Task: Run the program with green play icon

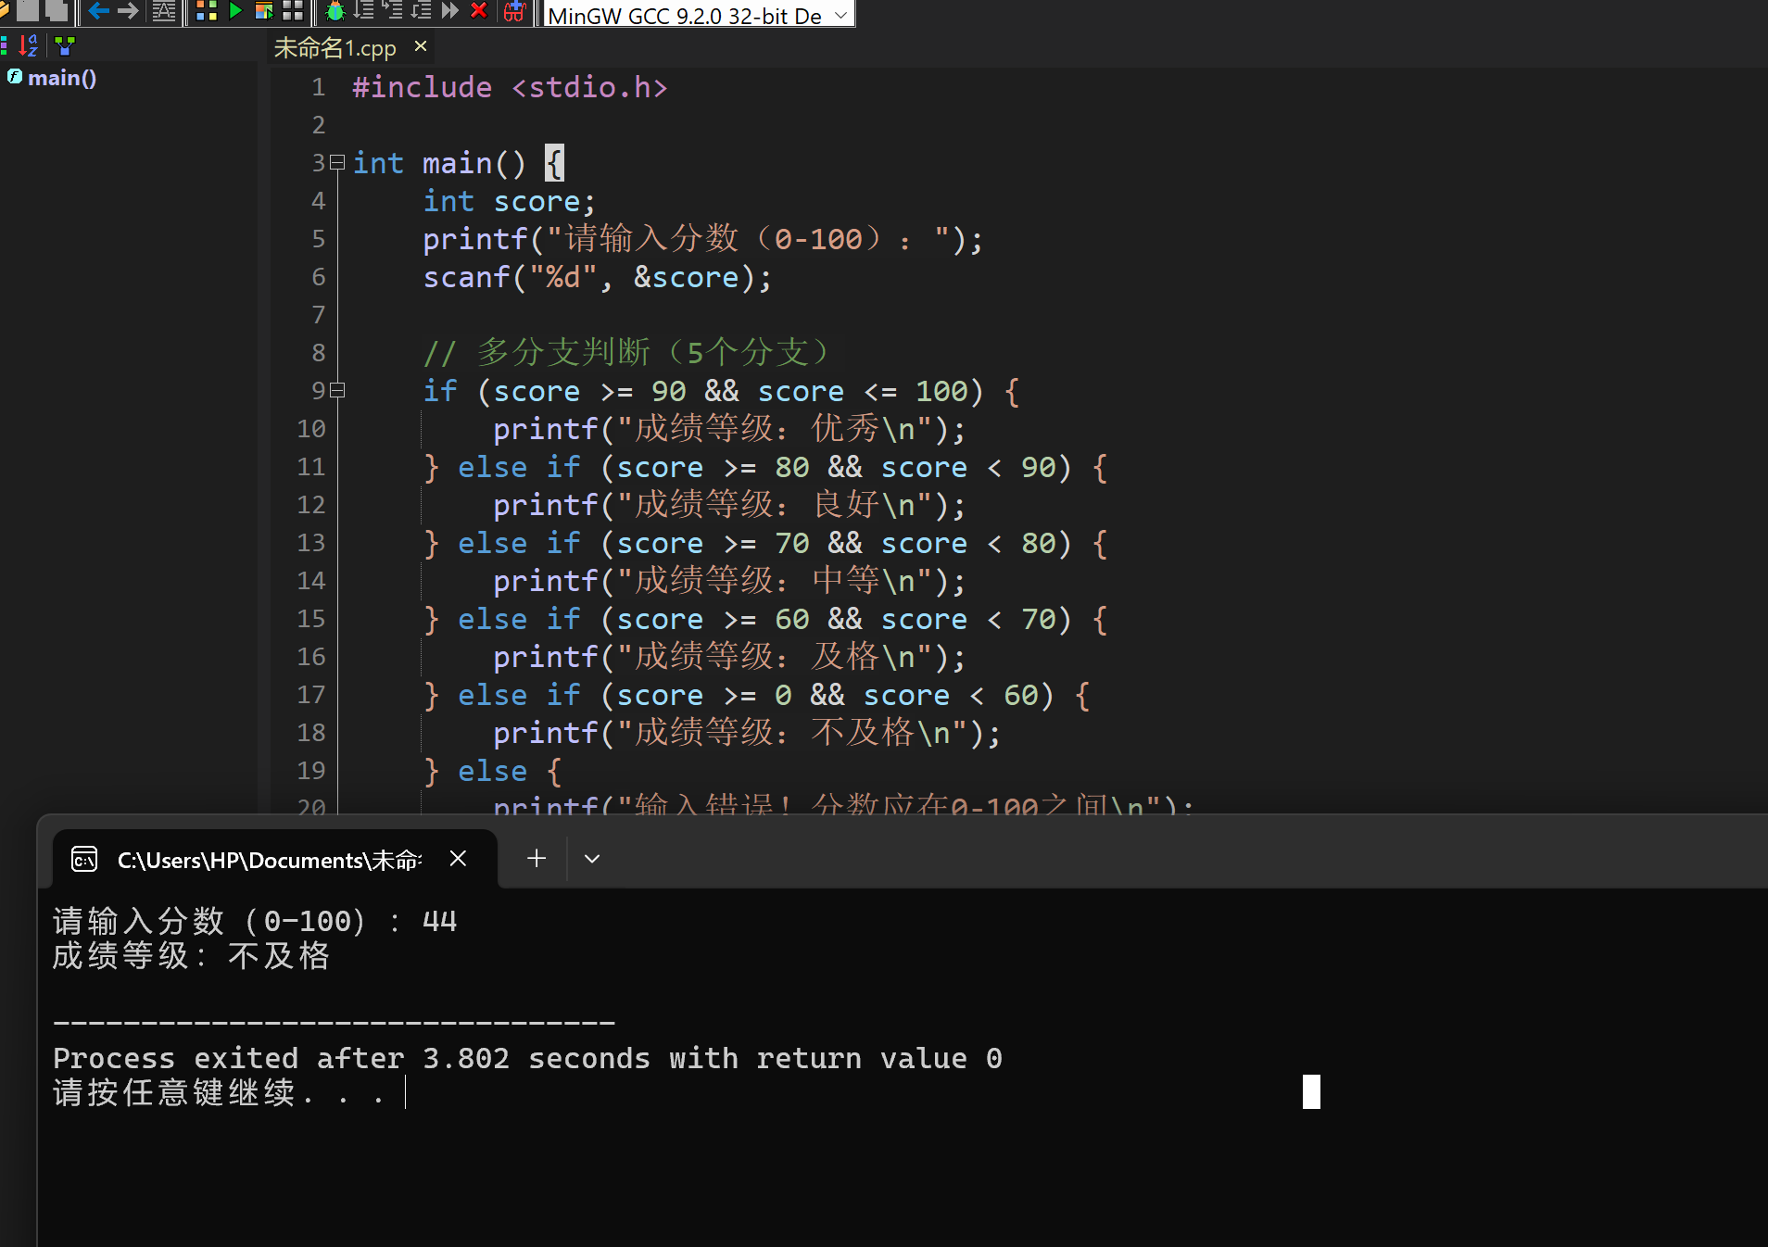Action: click(x=235, y=11)
